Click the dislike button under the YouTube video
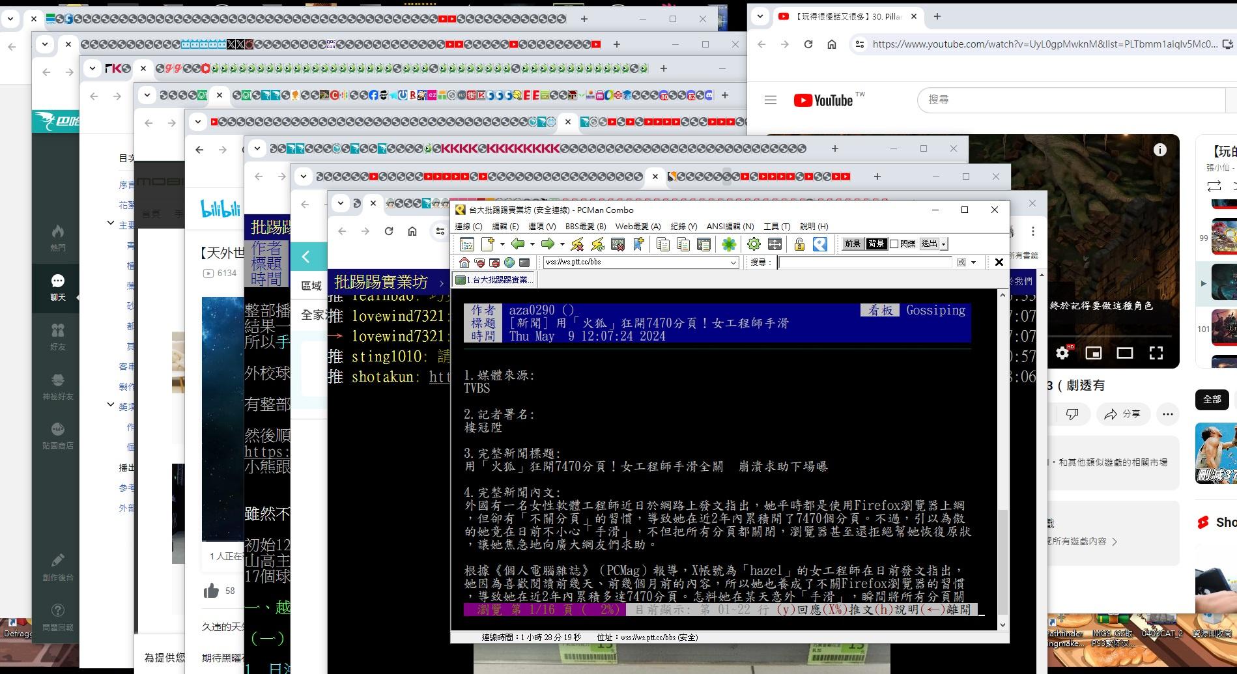The image size is (1237, 674). click(1072, 414)
